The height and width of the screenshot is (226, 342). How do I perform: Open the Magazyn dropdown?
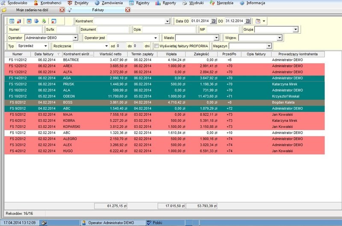269,46
